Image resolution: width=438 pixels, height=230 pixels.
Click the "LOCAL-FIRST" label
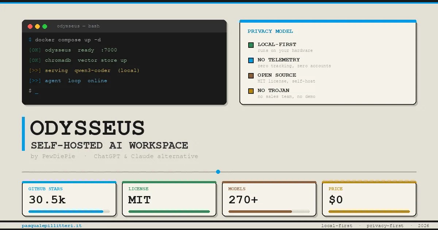[x=277, y=45]
